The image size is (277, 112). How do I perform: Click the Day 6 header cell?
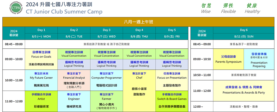244,30
